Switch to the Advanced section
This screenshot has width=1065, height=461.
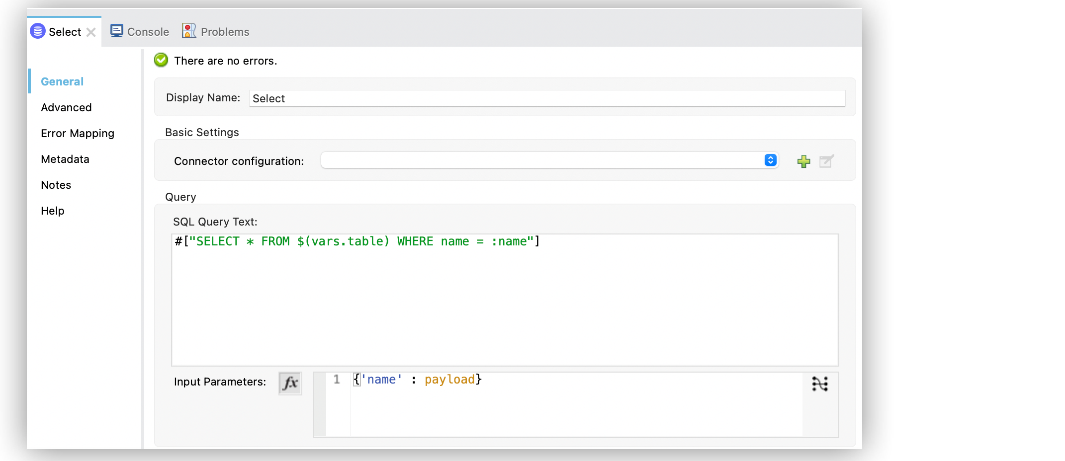66,107
